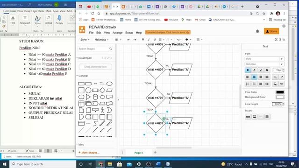Choose the cylinder shape in General shapes
Image resolution: width=299 pixels, height=168 pixels.
click(x=95, y=97)
